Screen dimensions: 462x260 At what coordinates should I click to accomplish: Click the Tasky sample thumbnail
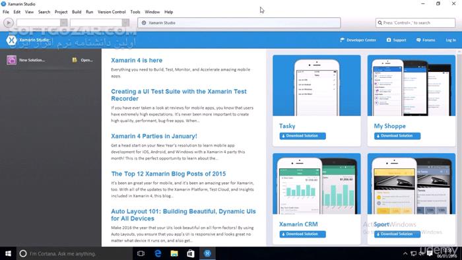coord(317,85)
